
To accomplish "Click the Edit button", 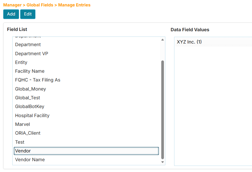I will click(x=28, y=14).
